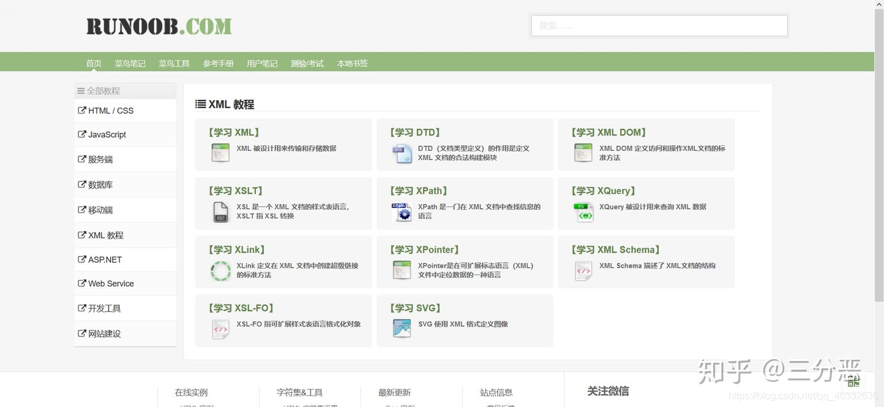Open 测验/考试 in the navigation bar
884x407 pixels.
(307, 63)
